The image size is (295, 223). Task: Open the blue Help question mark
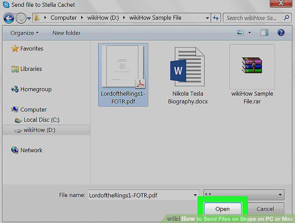coord(281,33)
